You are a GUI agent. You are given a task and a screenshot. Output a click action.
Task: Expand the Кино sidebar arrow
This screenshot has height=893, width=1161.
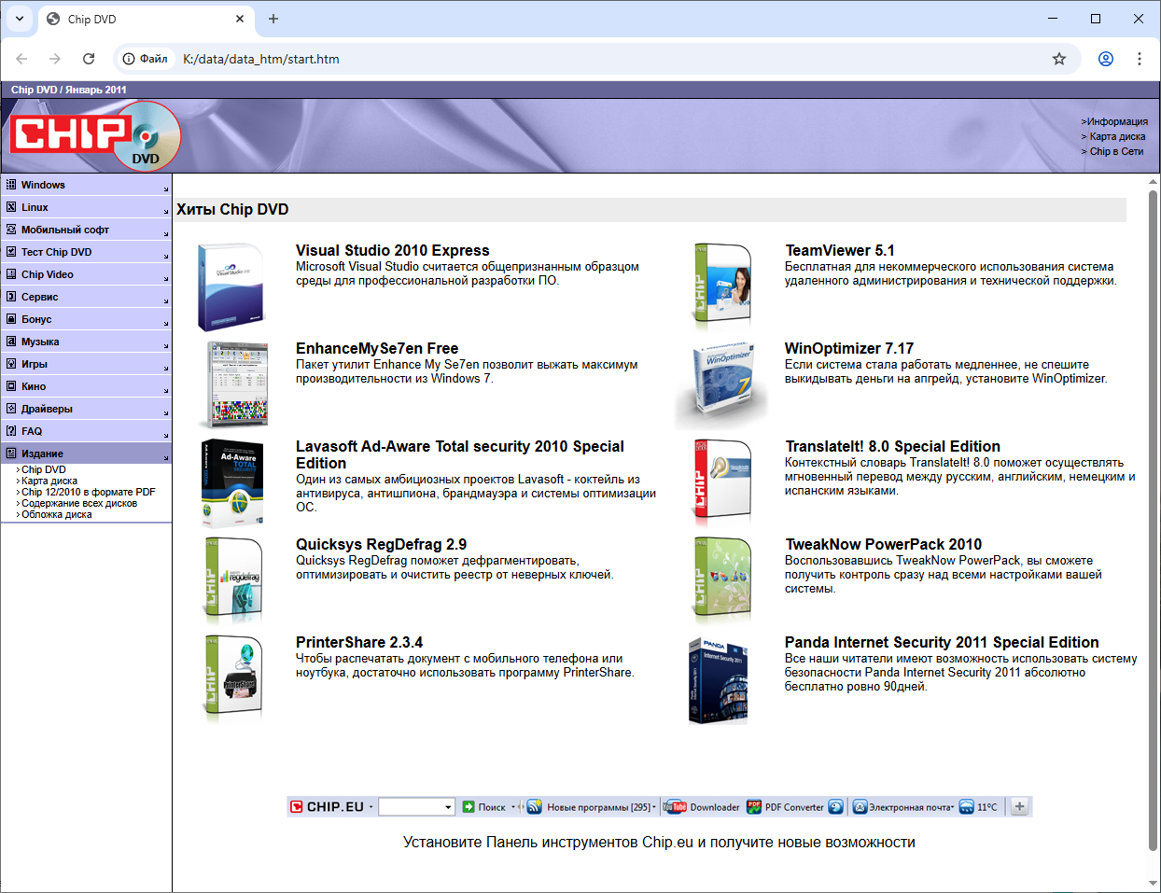point(166,390)
